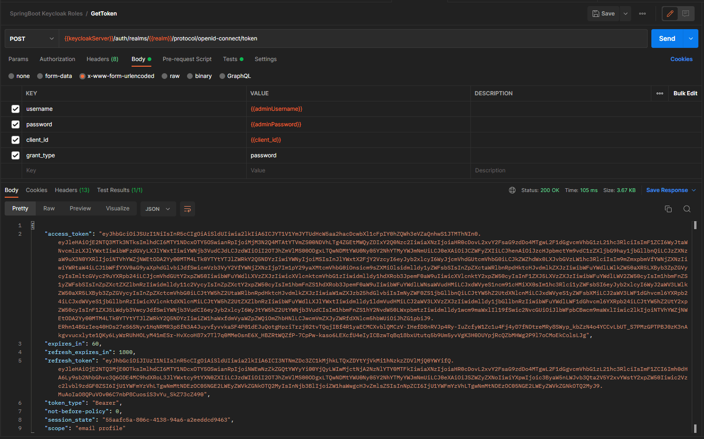Open the Test Results (1/1) tab
The width and height of the screenshot is (704, 439).
tap(120, 190)
